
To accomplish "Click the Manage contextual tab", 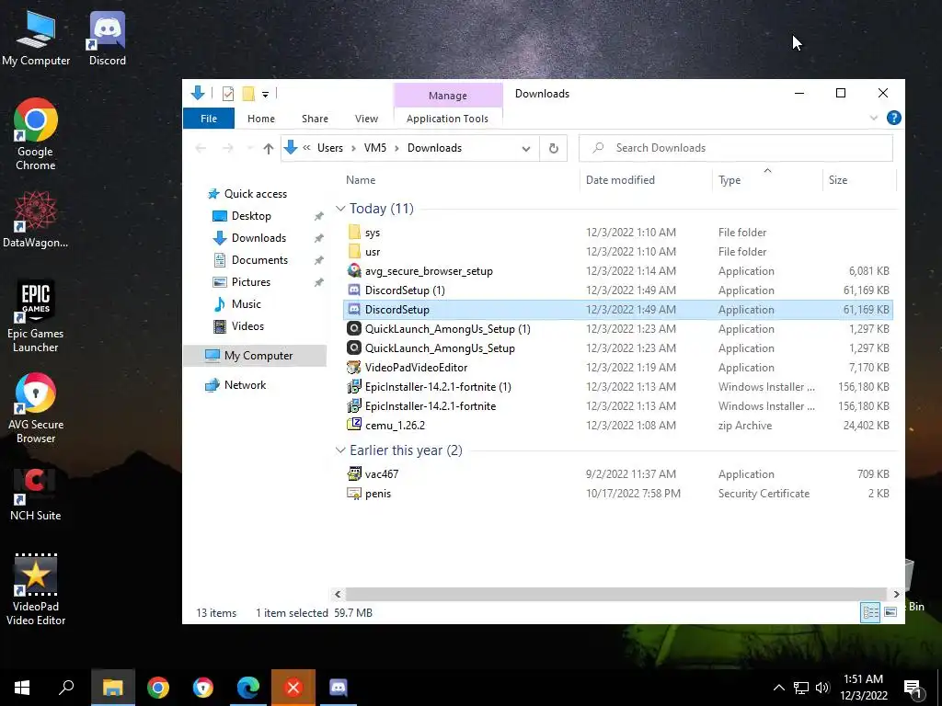I will tap(448, 96).
